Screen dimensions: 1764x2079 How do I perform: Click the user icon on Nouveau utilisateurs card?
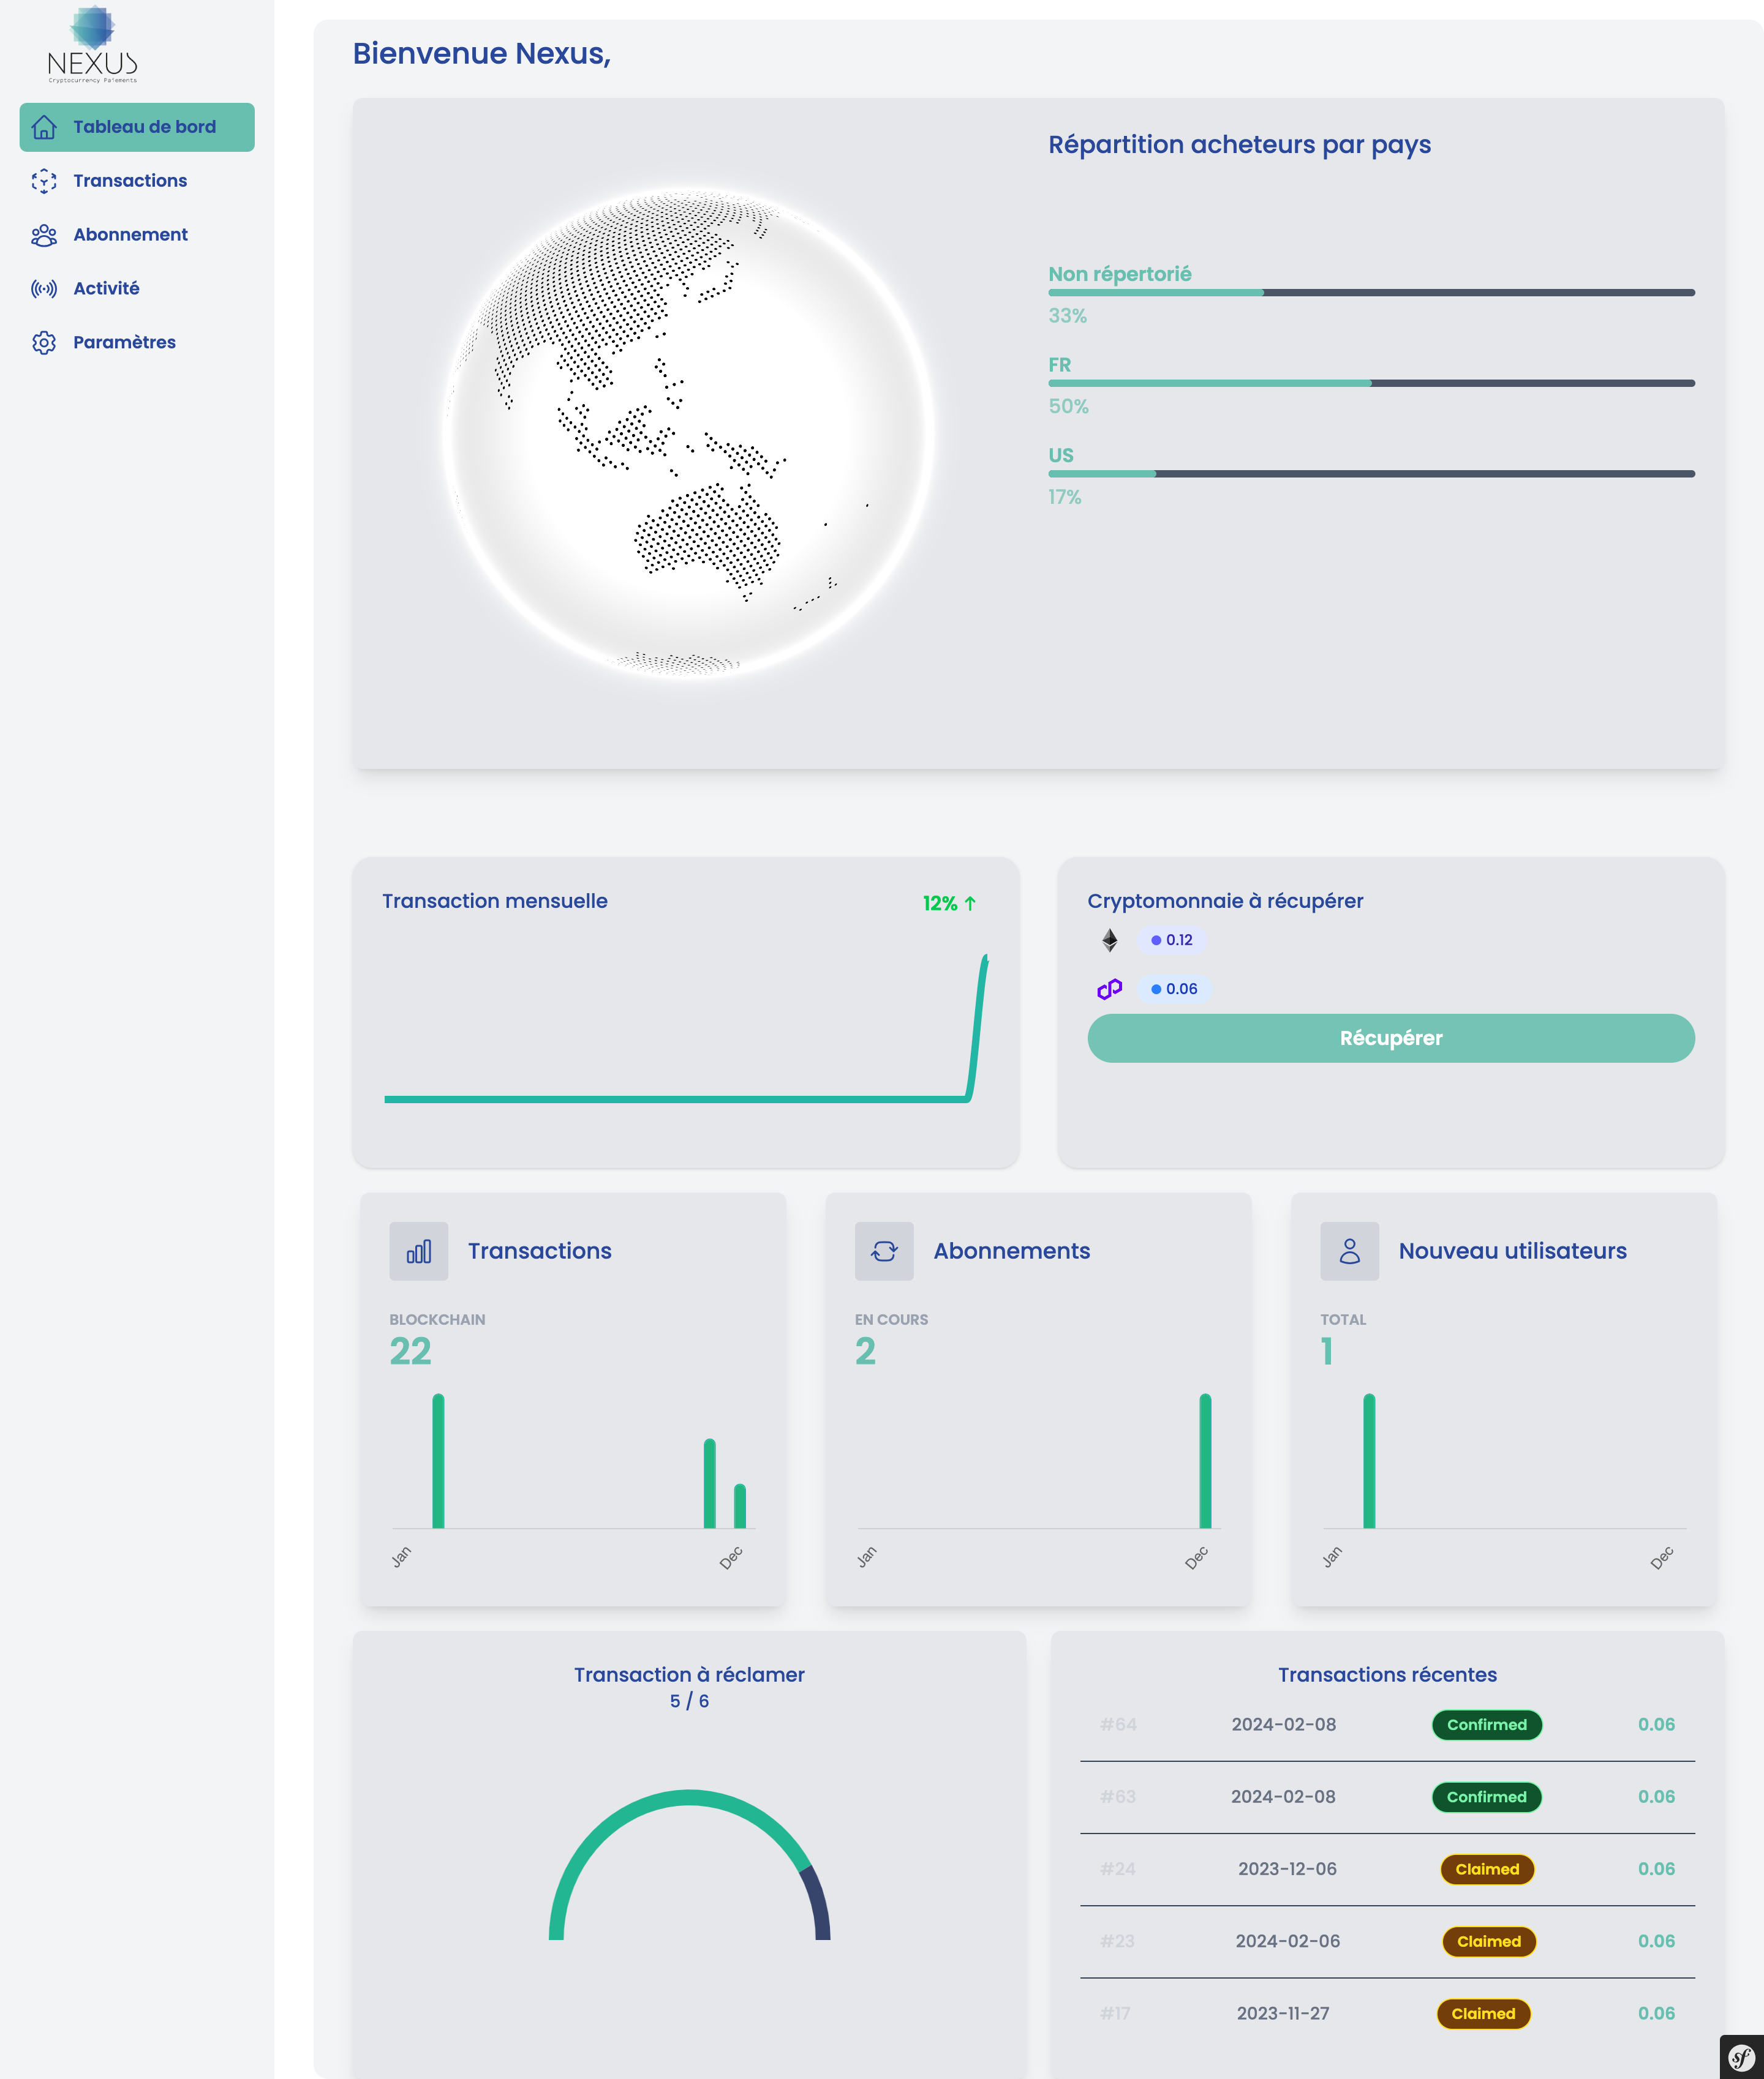tap(1349, 1250)
